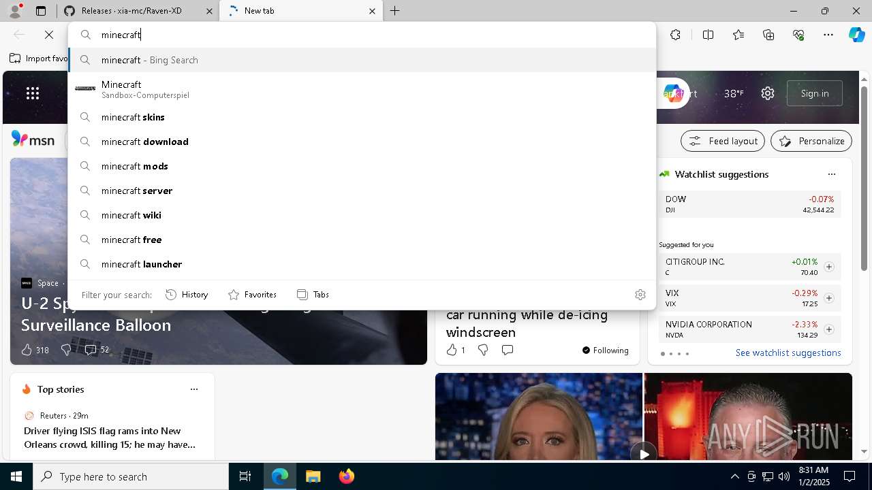Add NVIDIA CORPORATION to watchlist
Image resolution: width=872 pixels, height=490 pixels.
point(829,329)
